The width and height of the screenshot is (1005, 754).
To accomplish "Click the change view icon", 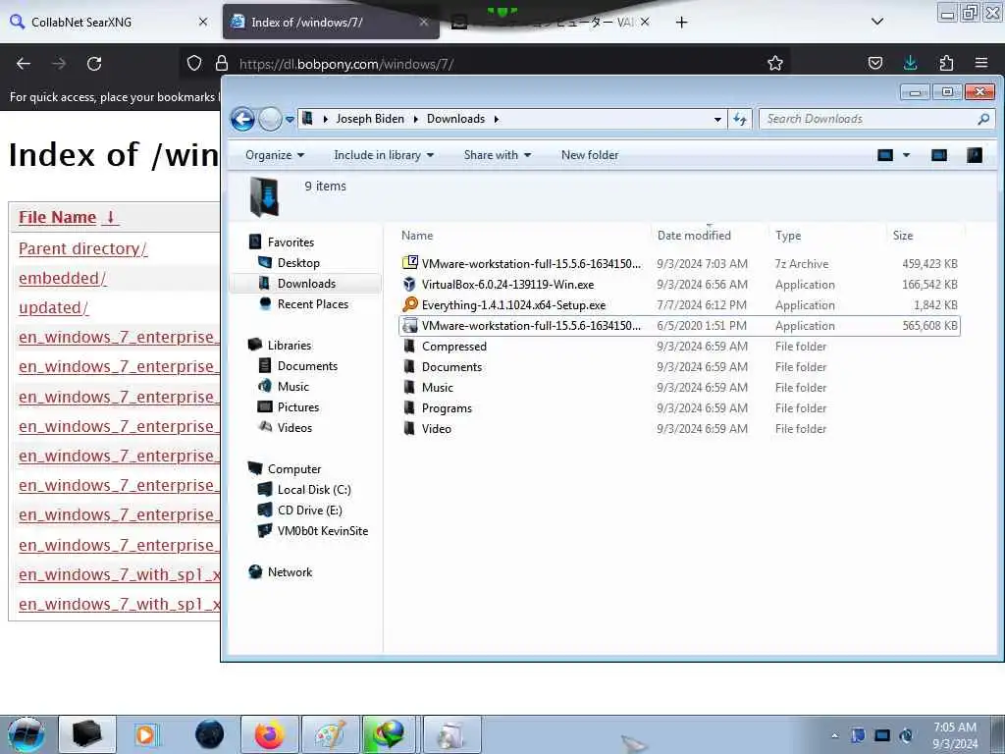I will click(885, 155).
